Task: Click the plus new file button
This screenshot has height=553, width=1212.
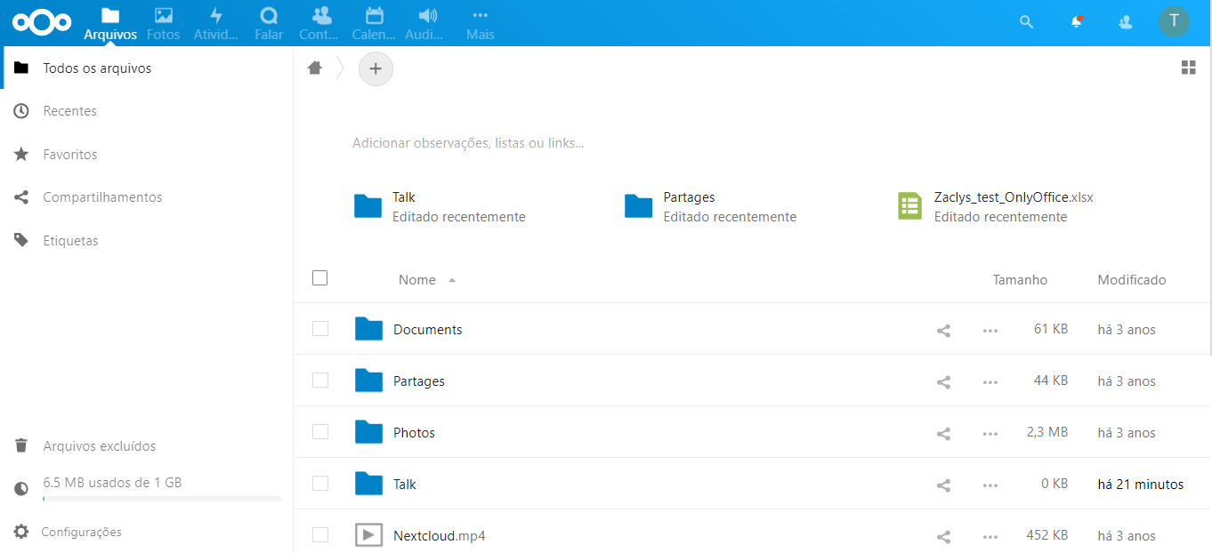Action: point(376,68)
